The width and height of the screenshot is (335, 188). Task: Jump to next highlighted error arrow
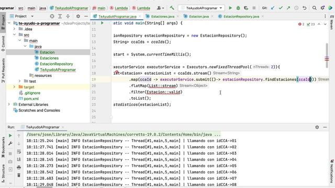pos(325,25)
